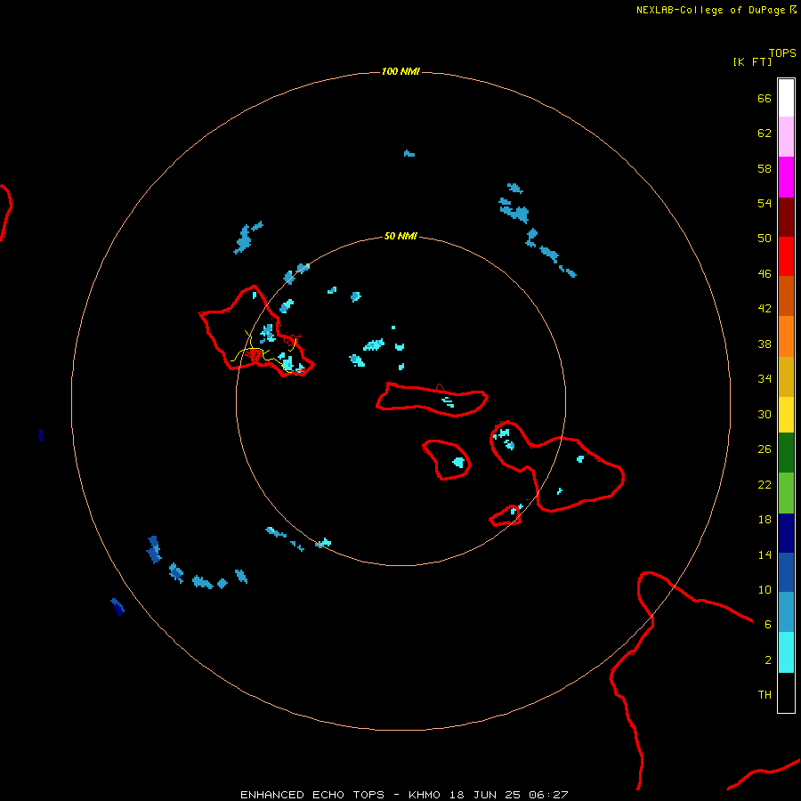Click the dark orange 46 kft legend swatch

pyautogui.click(x=786, y=296)
